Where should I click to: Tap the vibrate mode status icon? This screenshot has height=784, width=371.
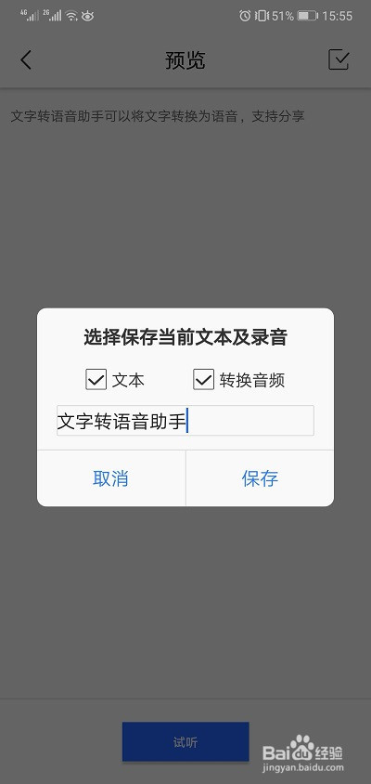[x=262, y=16]
